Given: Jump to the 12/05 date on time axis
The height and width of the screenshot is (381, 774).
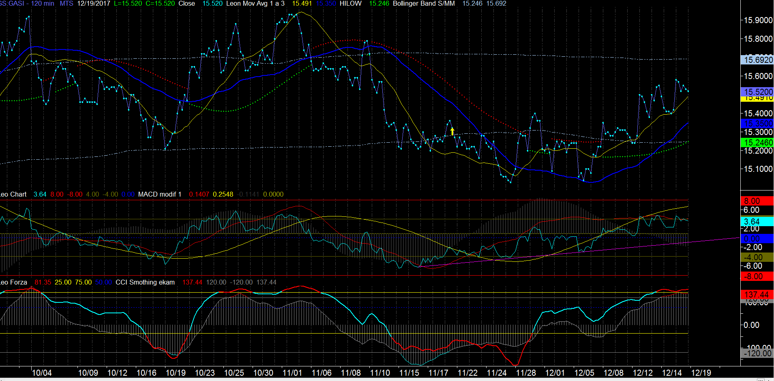Looking at the screenshot, I should pyautogui.click(x=584, y=373).
